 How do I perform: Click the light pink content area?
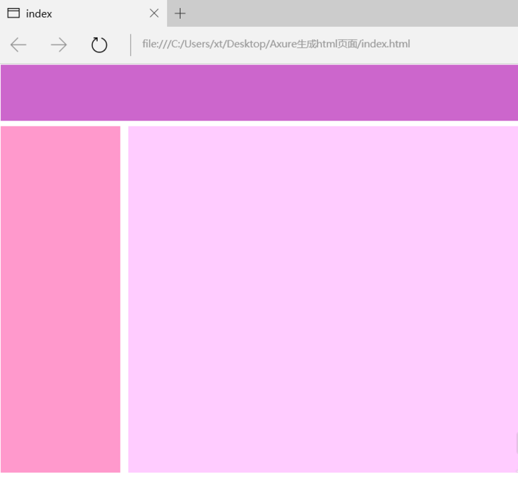[323, 299]
